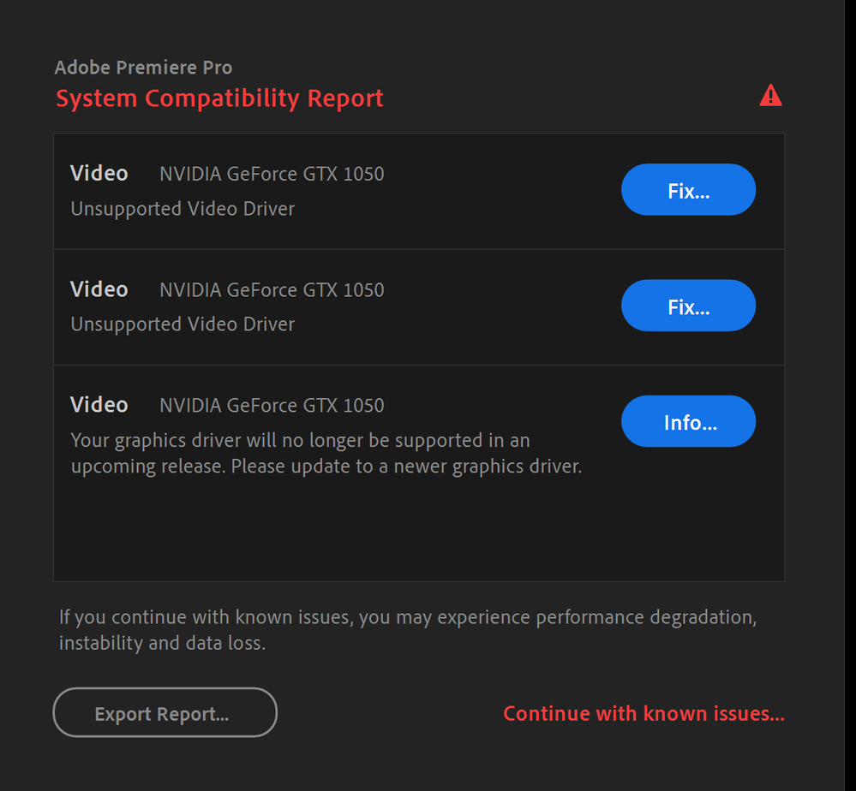The width and height of the screenshot is (856, 791).
Task: Choose Continue with known issues link
Action: pos(643,713)
